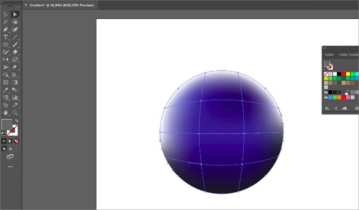Activate the Mesh tool in the toolbar
The height and width of the screenshot is (210, 359).
pos(5,82)
